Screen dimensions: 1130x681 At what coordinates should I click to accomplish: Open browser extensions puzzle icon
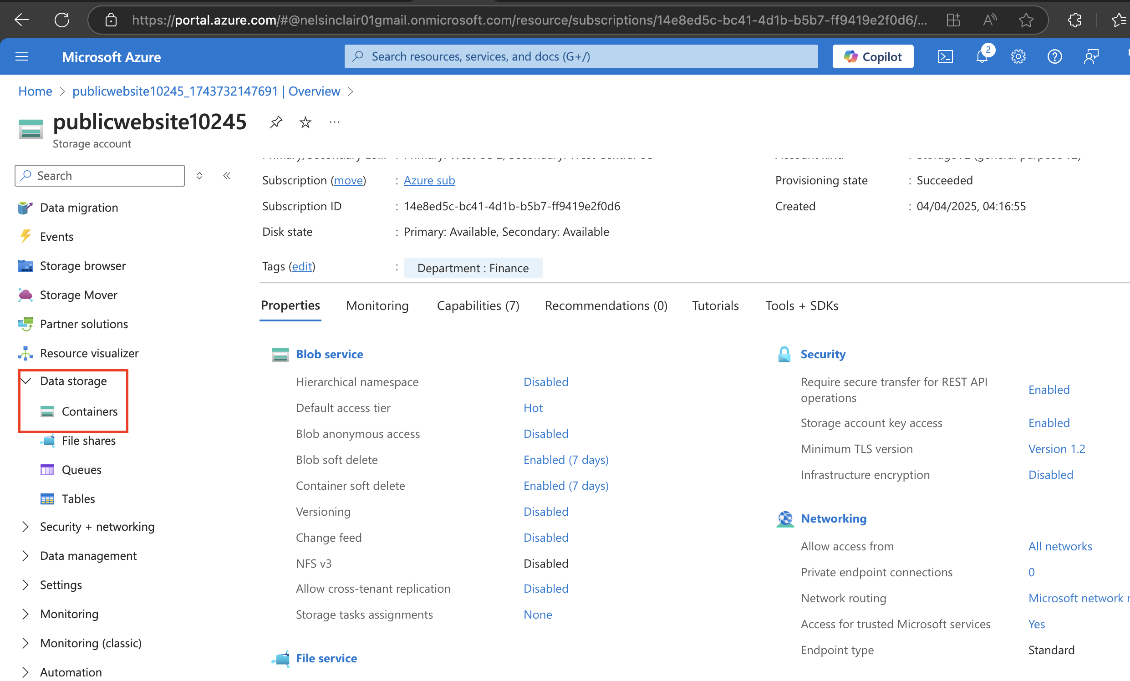tap(1074, 20)
